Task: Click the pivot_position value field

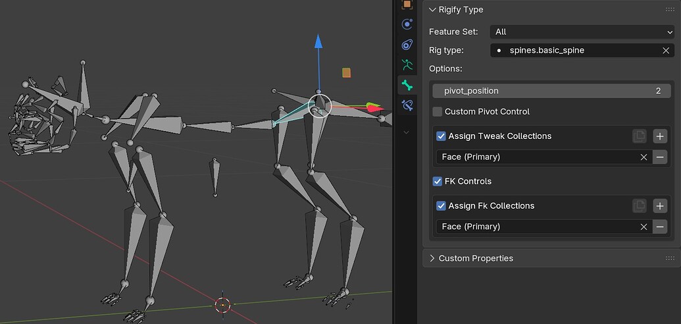Action: click(551, 91)
